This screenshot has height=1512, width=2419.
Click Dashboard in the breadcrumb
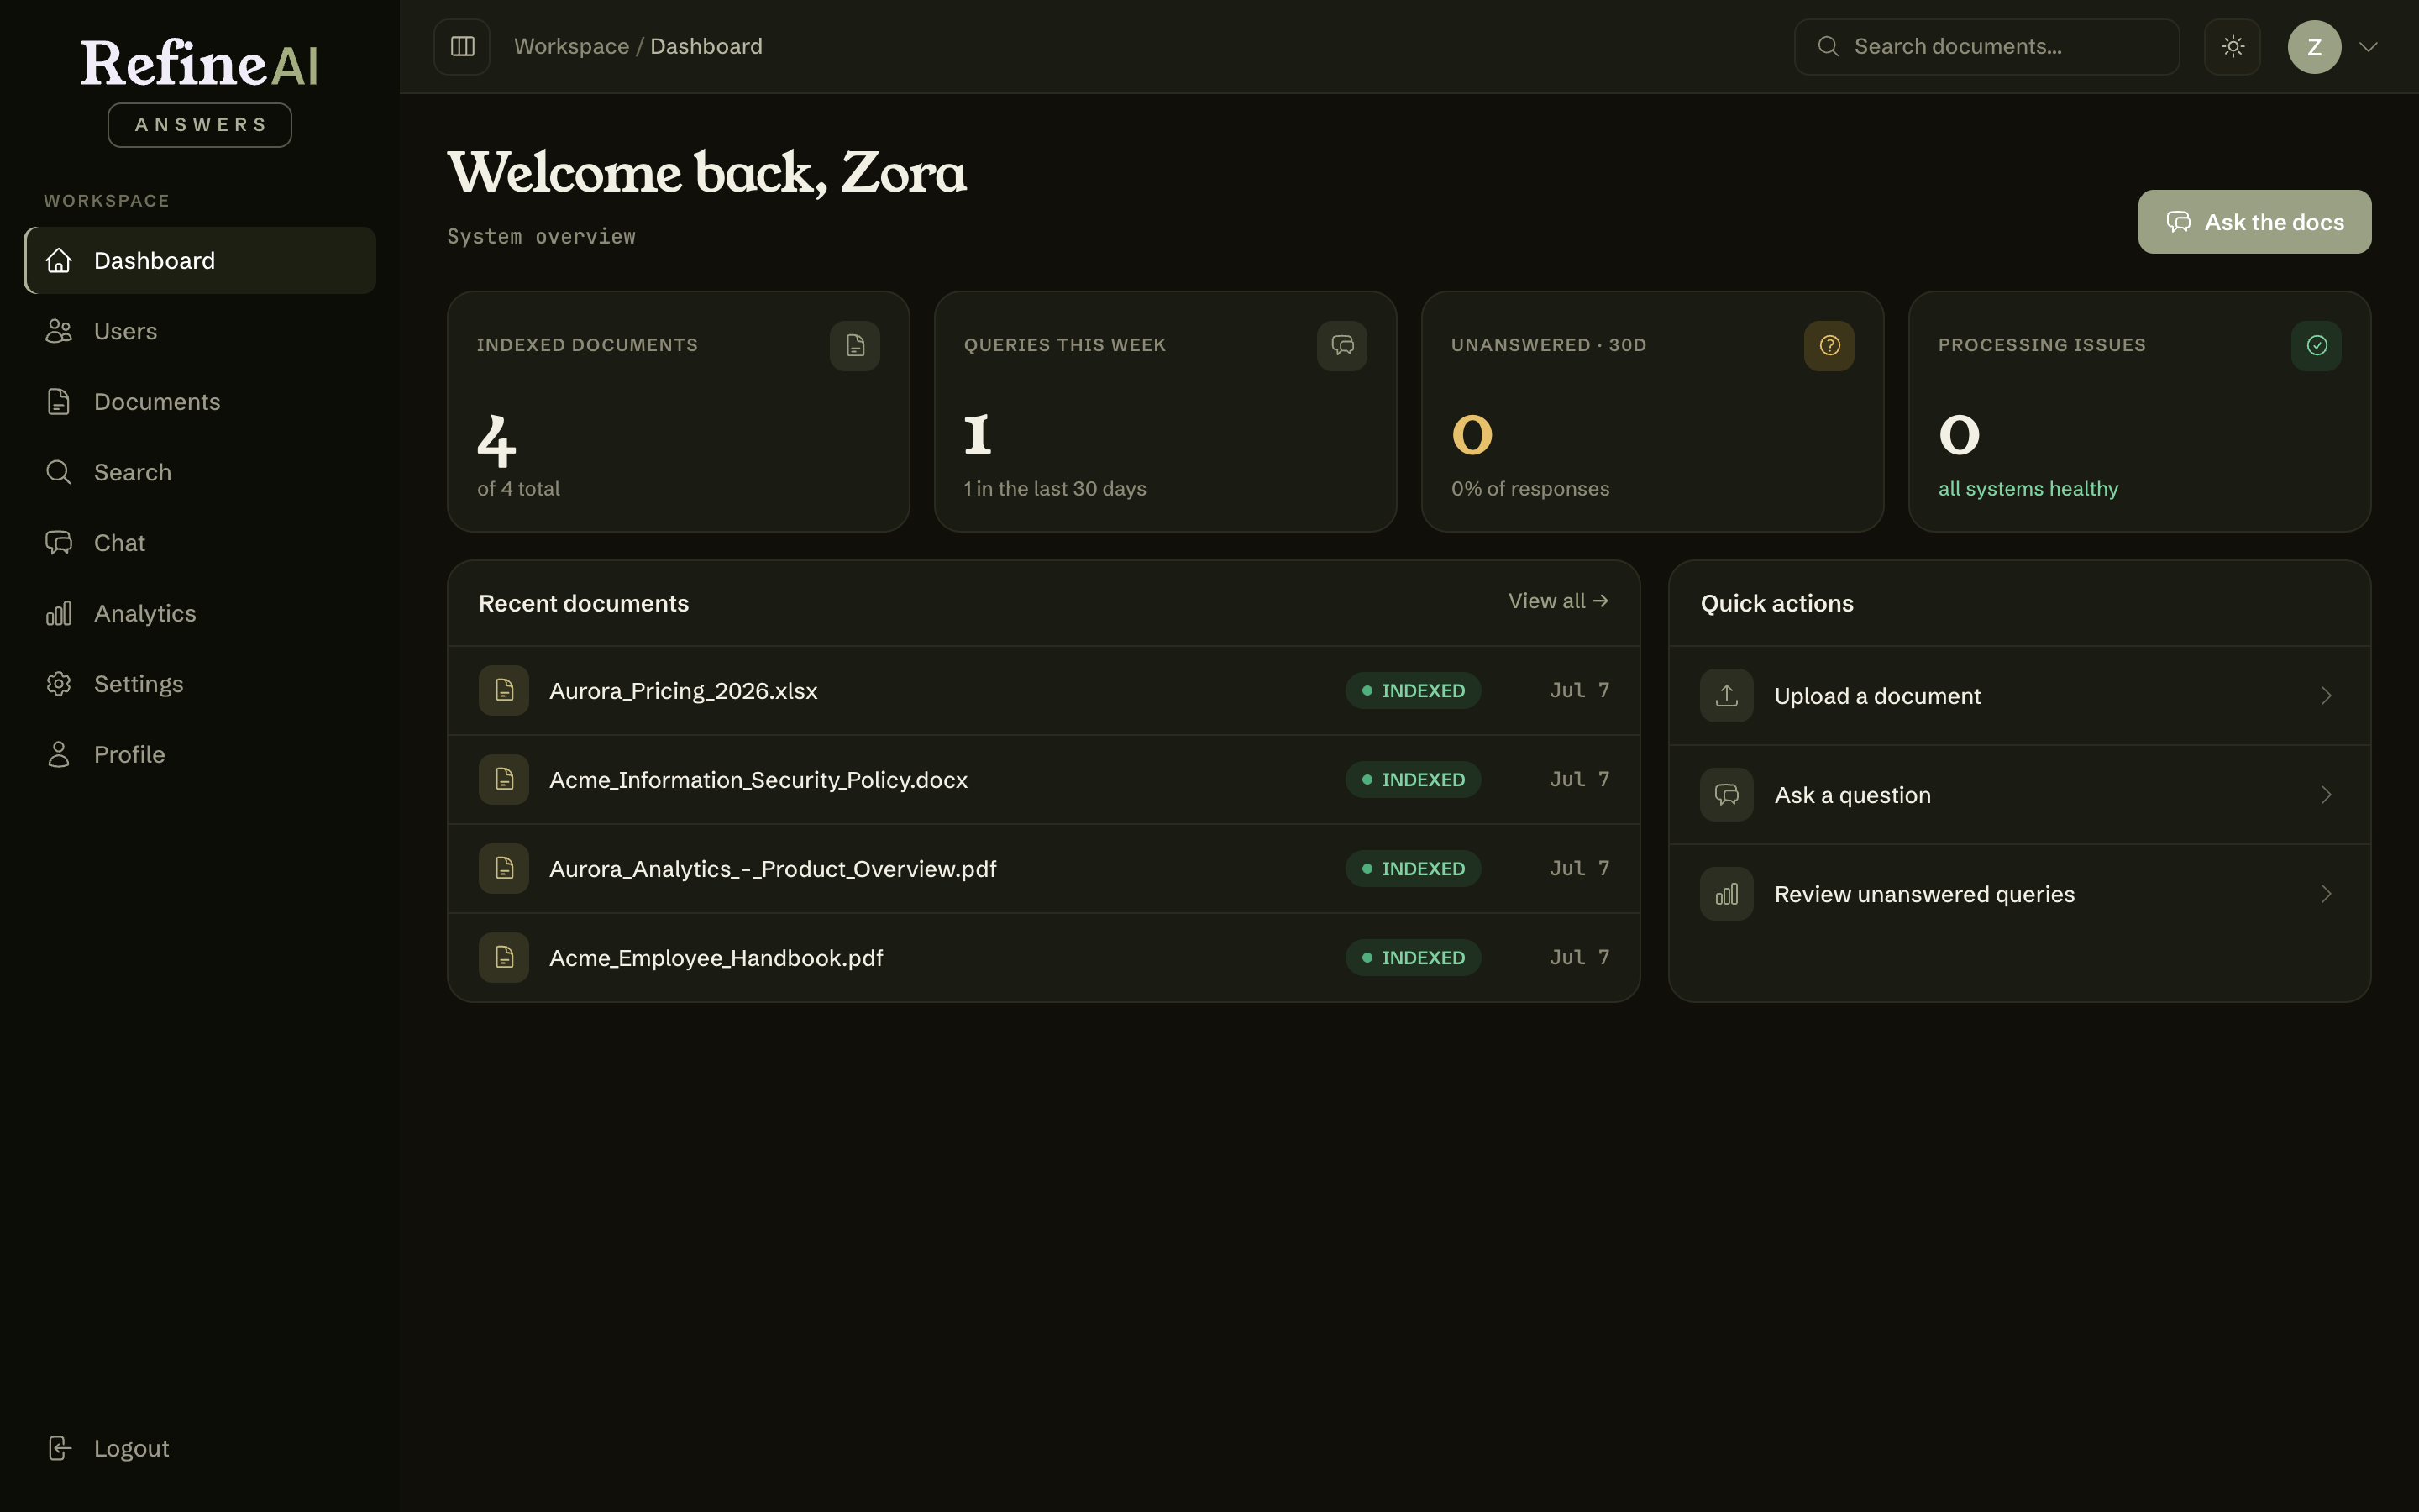pos(706,47)
